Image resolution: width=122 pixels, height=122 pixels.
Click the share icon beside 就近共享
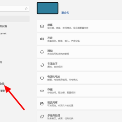pos(42,104)
